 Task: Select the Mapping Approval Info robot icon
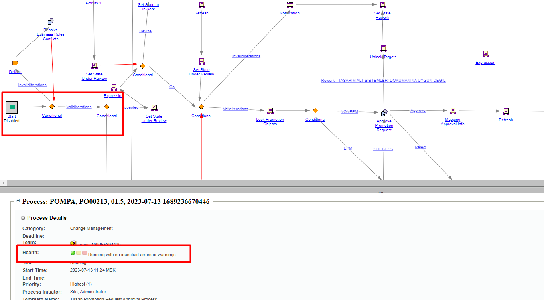click(x=453, y=111)
